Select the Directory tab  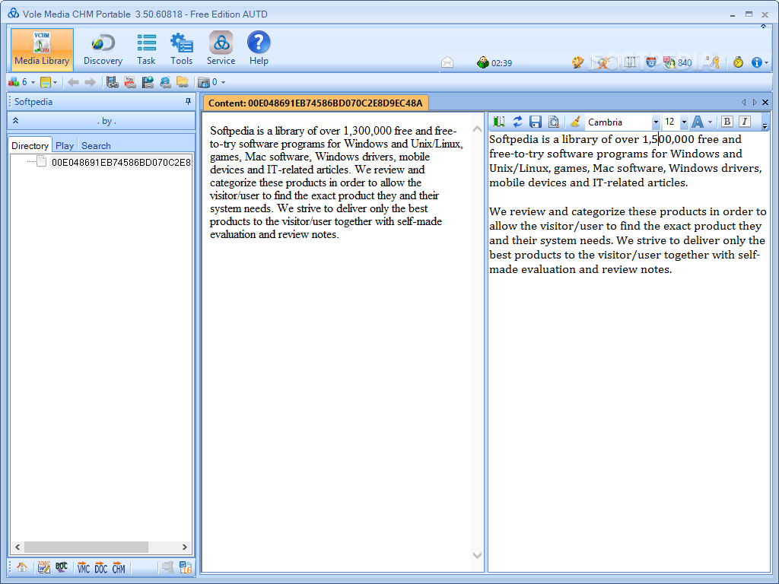click(30, 145)
